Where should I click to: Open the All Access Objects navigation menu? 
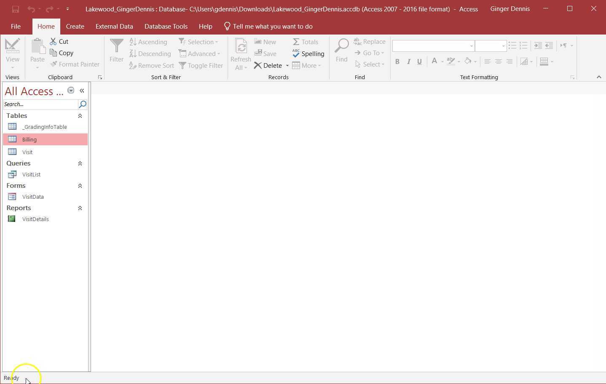71,90
